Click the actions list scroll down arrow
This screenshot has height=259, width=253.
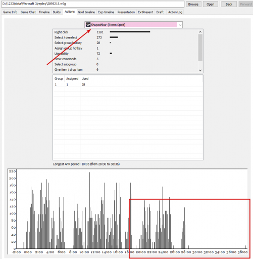[x=200, y=70]
